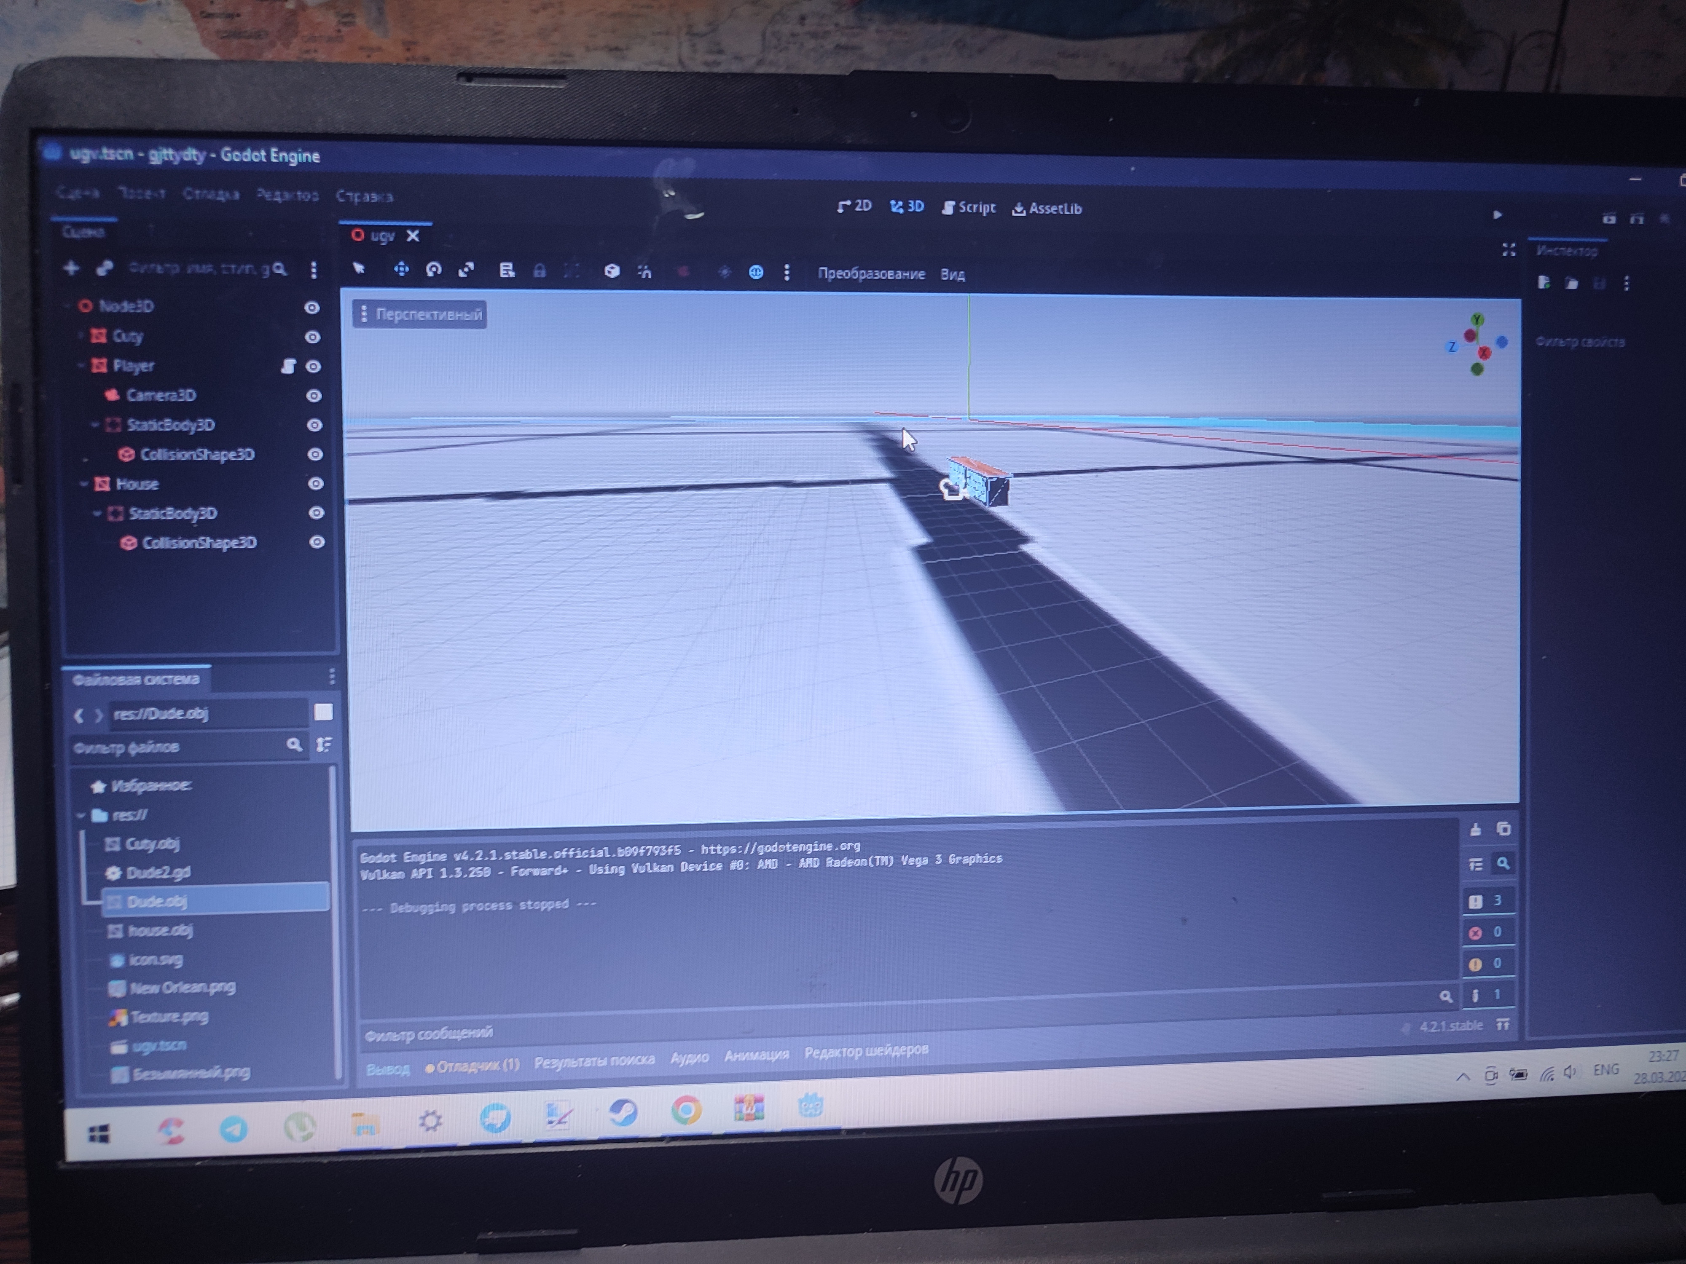
Task: Expand the Cuty node
Action: click(81, 336)
